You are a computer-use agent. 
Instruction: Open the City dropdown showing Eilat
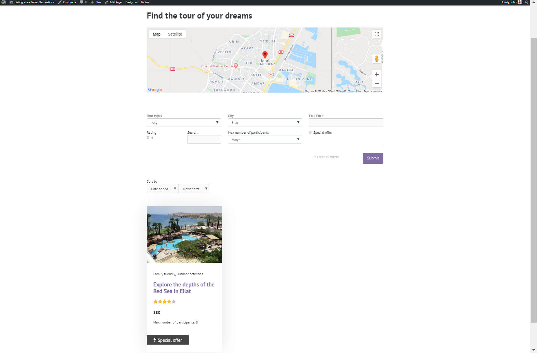pyautogui.click(x=265, y=122)
